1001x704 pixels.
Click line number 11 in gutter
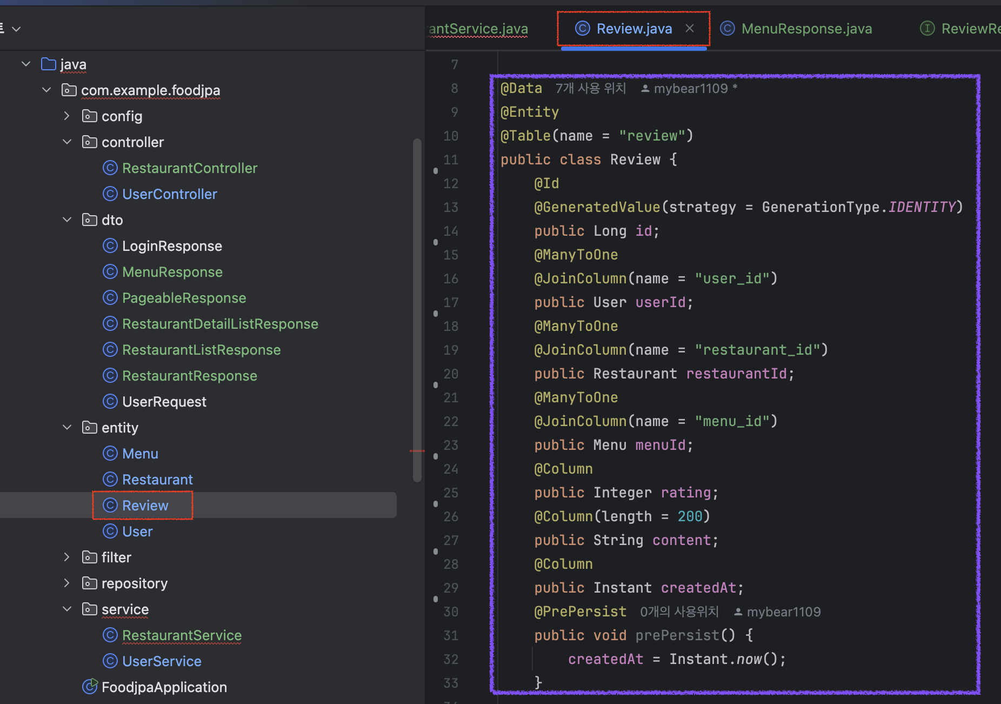pos(451,160)
